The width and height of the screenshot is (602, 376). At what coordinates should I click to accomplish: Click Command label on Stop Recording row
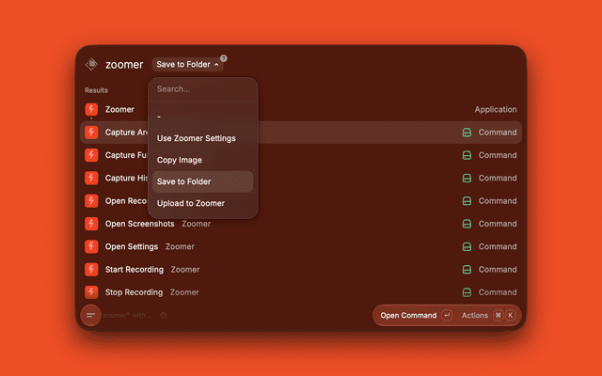pos(498,292)
